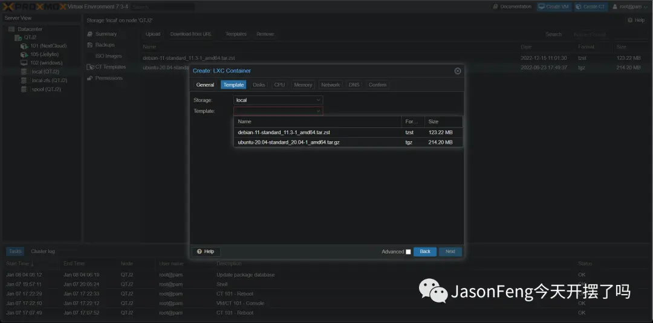Screen dimensions: 653x323
Task: Click the Datacenter server icon
Action: coord(11,29)
